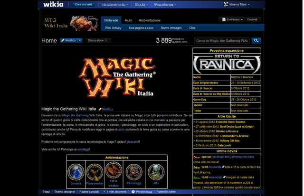Open Wiki Activity submenu item
This screenshot has width=304, height=196.
click(x=113, y=28)
